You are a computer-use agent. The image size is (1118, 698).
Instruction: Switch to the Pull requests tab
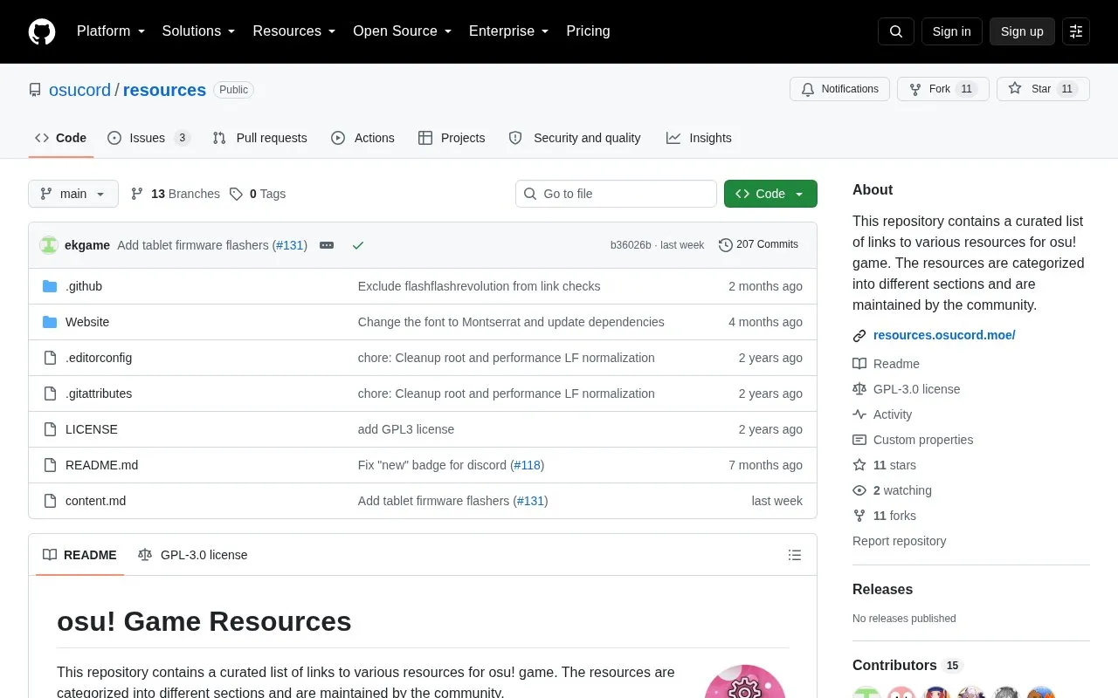[259, 138]
